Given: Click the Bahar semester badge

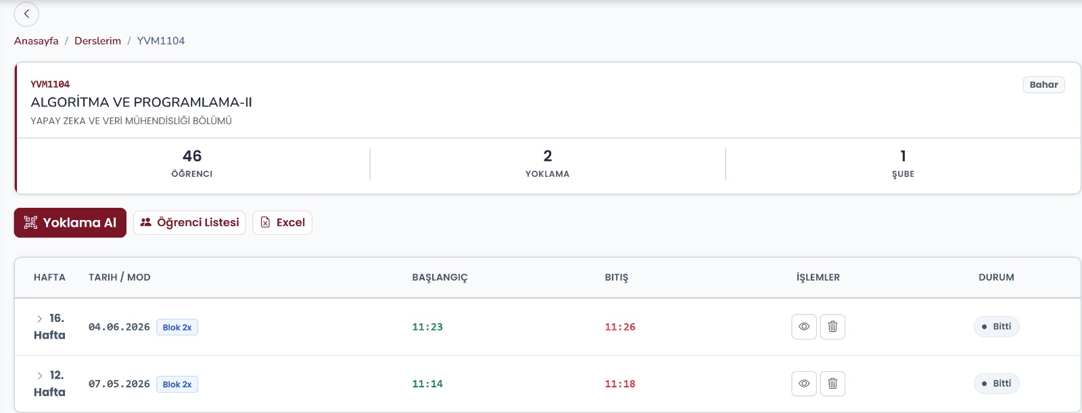Looking at the screenshot, I should tap(1043, 84).
